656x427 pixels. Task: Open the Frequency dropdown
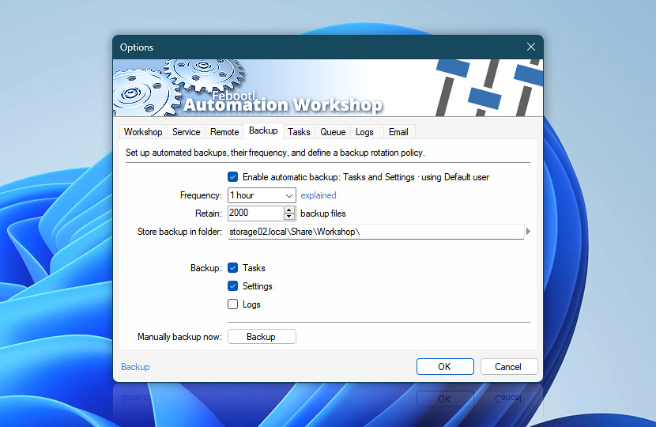click(262, 195)
